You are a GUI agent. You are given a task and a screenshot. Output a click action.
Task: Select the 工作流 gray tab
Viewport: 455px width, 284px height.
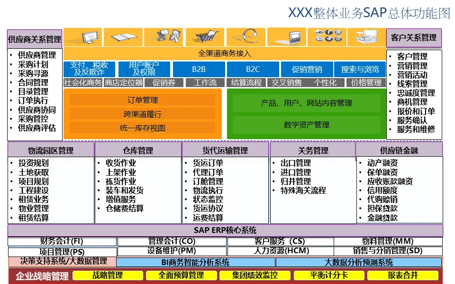(x=205, y=82)
